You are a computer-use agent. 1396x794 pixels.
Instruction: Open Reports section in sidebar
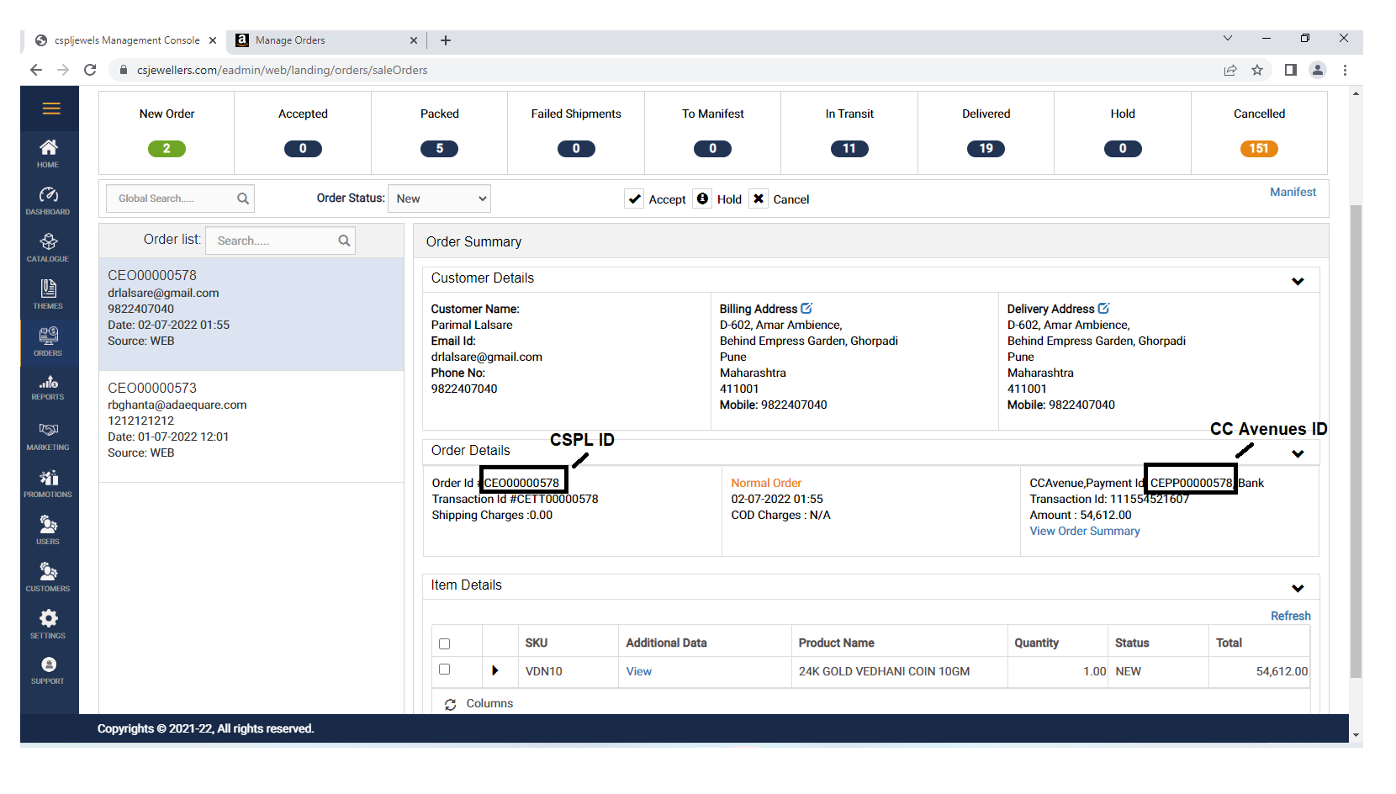(49, 388)
